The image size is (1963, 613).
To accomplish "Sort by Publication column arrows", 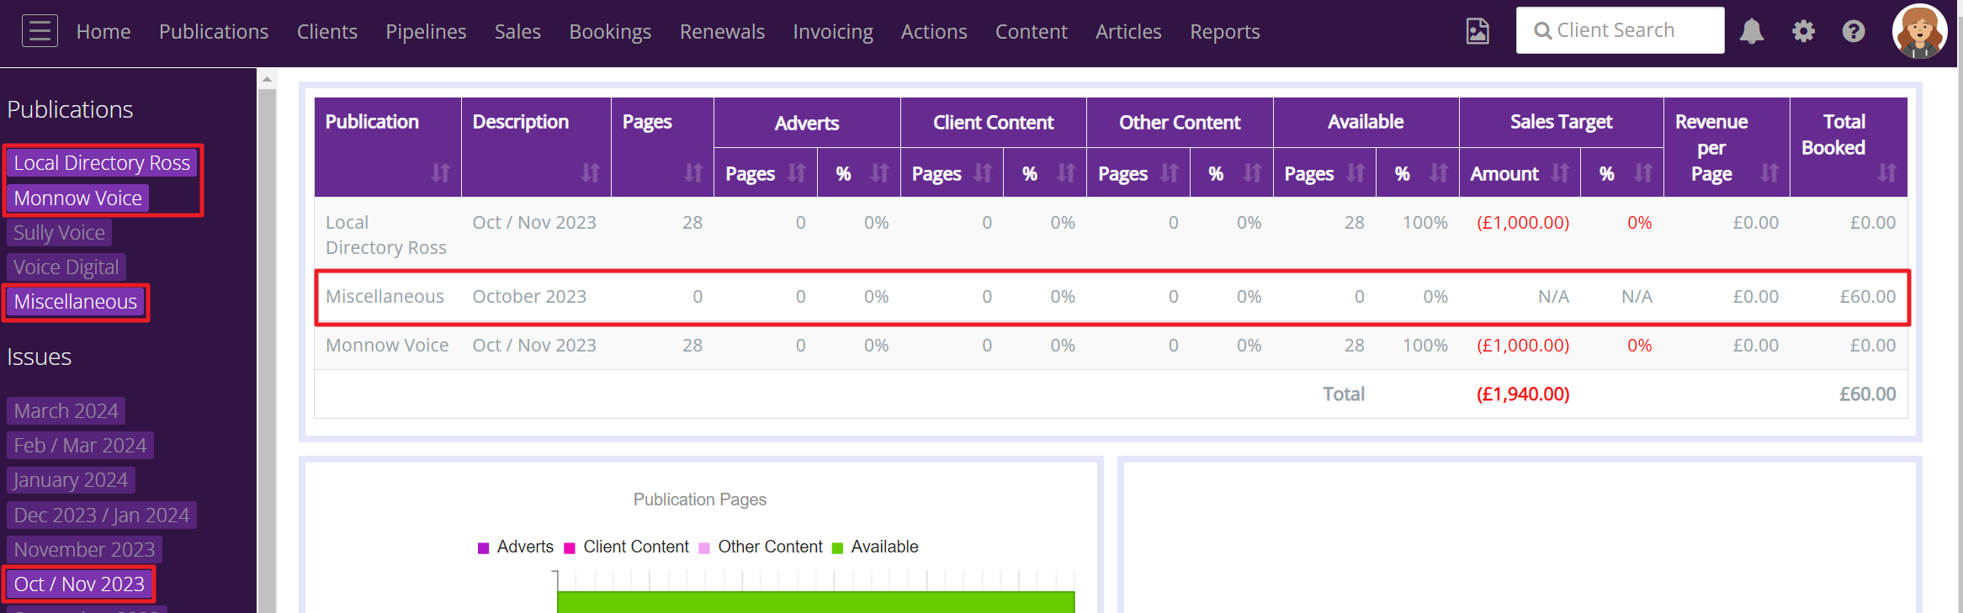I will pos(441,172).
